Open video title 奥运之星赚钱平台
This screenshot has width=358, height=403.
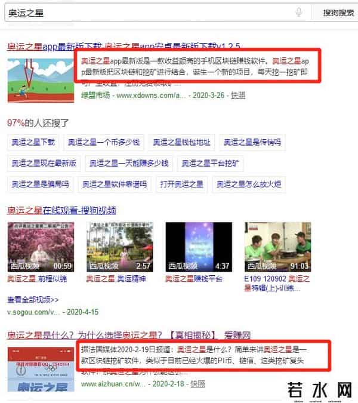coord(194,279)
